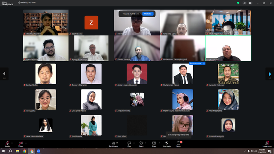274x154 pixels.
Task: Select Muhammad Farouq Rosyadi video tile
Action: click(x=183, y=48)
